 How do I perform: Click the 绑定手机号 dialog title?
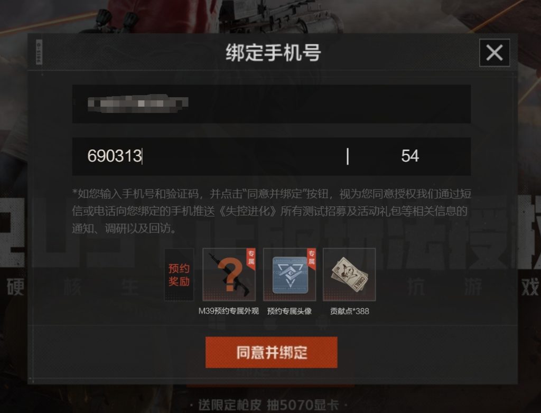tap(273, 53)
